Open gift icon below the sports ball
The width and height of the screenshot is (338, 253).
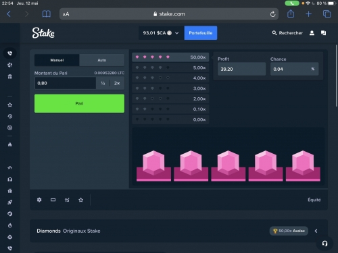pyautogui.click(x=9, y=77)
